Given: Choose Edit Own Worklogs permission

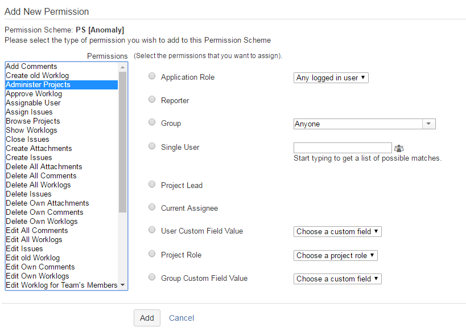Looking at the screenshot, I should point(38,276).
